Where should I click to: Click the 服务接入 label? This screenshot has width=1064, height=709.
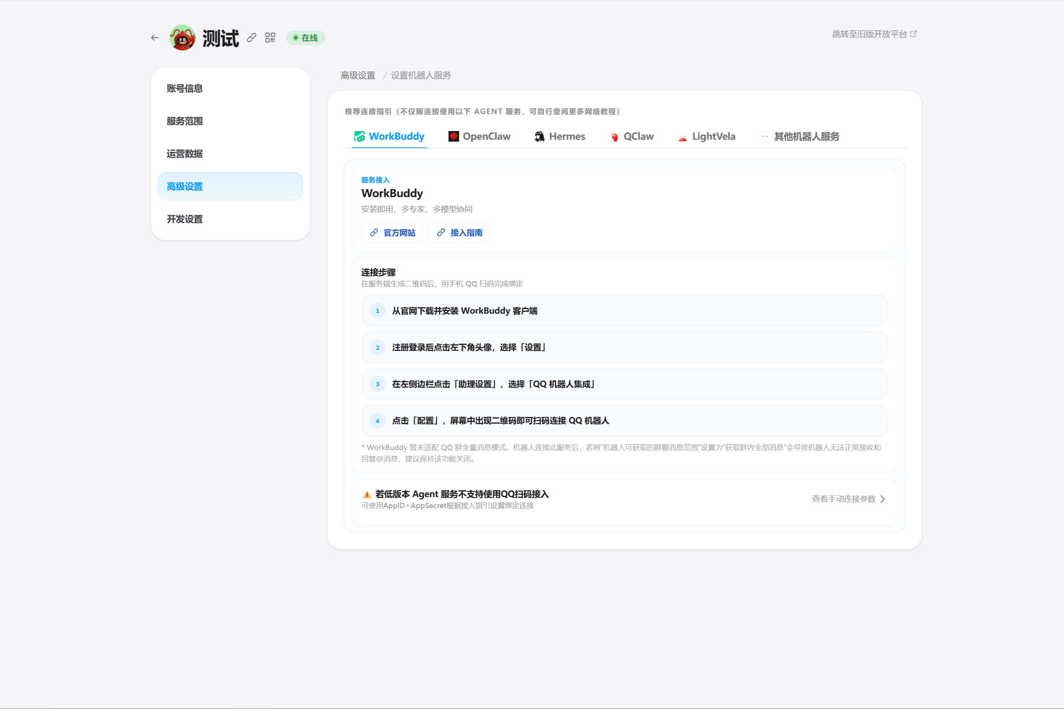coord(375,180)
